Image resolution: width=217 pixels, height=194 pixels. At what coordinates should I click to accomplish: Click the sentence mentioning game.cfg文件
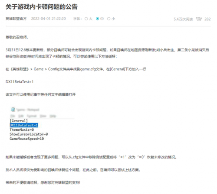tap(76, 69)
